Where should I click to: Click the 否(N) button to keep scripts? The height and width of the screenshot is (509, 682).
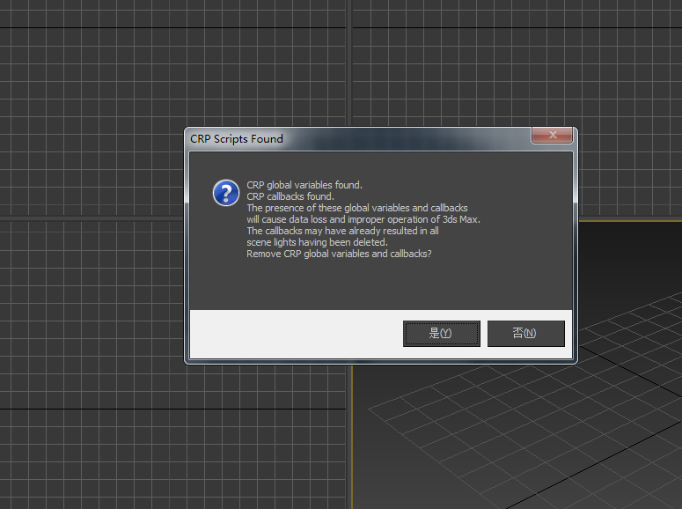[x=526, y=334]
